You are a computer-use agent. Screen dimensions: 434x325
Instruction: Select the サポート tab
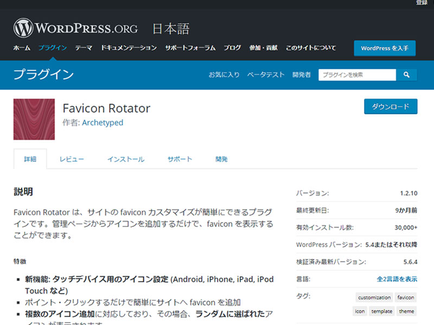(x=180, y=159)
